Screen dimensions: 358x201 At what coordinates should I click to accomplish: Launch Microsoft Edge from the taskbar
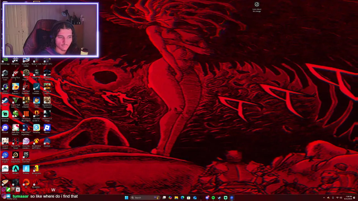[182, 198]
